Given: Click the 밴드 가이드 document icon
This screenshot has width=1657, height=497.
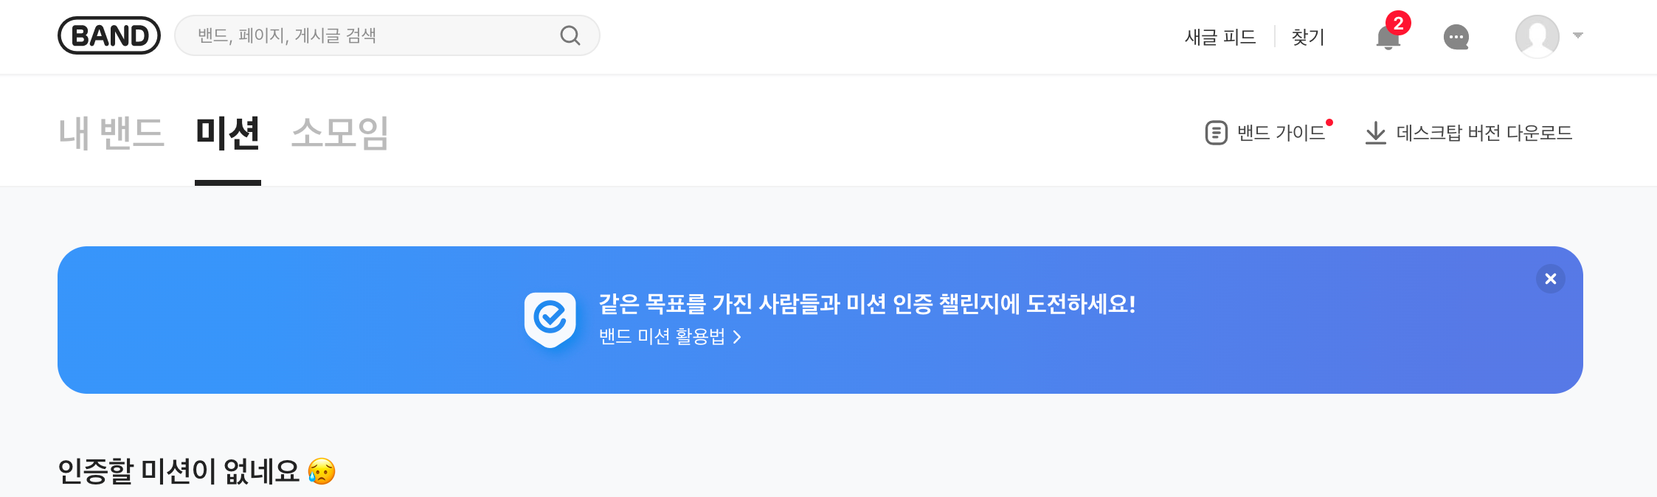Looking at the screenshot, I should [1216, 133].
